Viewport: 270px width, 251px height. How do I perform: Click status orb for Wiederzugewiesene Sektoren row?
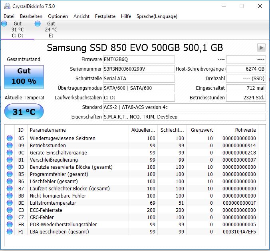pyautogui.click(x=10, y=138)
